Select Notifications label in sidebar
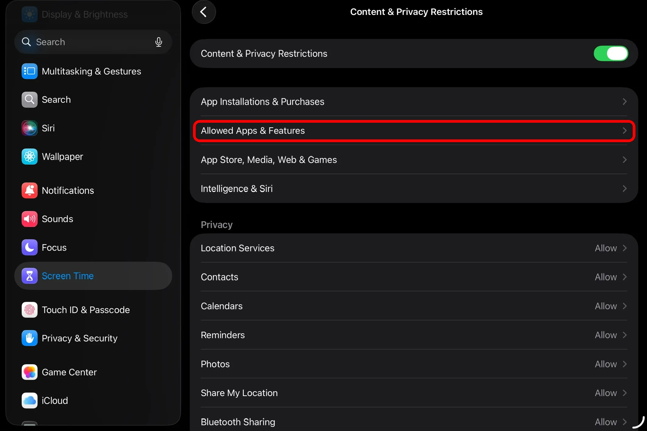 [68, 190]
